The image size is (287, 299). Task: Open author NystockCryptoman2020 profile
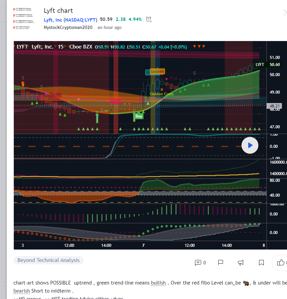coord(68,28)
